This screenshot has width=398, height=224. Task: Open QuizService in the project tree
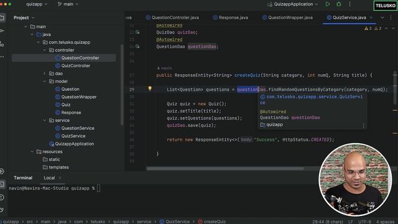pyautogui.click(x=73, y=136)
